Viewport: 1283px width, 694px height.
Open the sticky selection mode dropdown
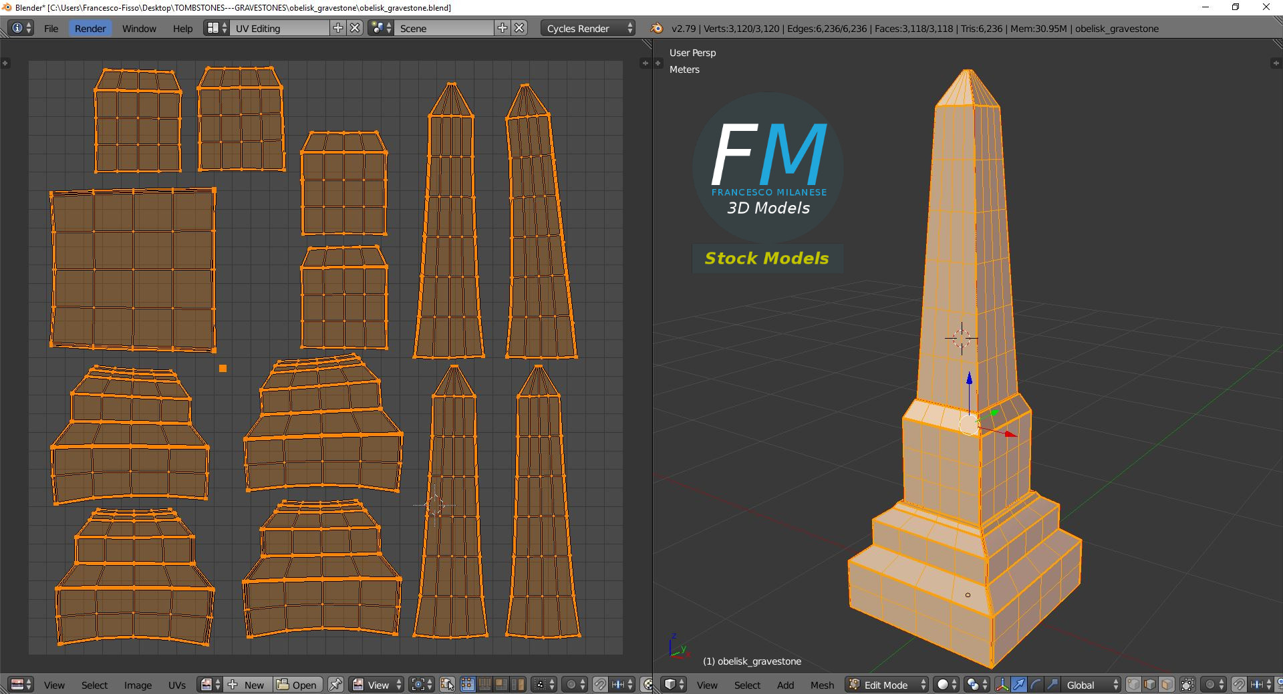[544, 685]
